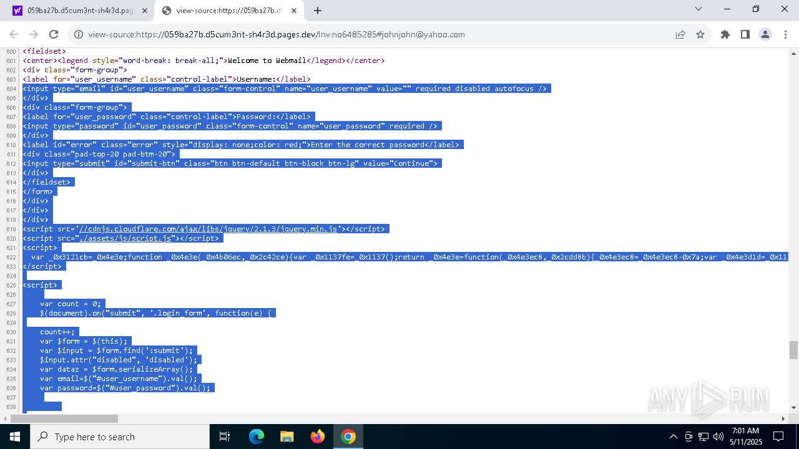The image size is (799, 449).
Task: Click the 'var dataz = $form.serializeArray();' line
Action: (x=117, y=369)
